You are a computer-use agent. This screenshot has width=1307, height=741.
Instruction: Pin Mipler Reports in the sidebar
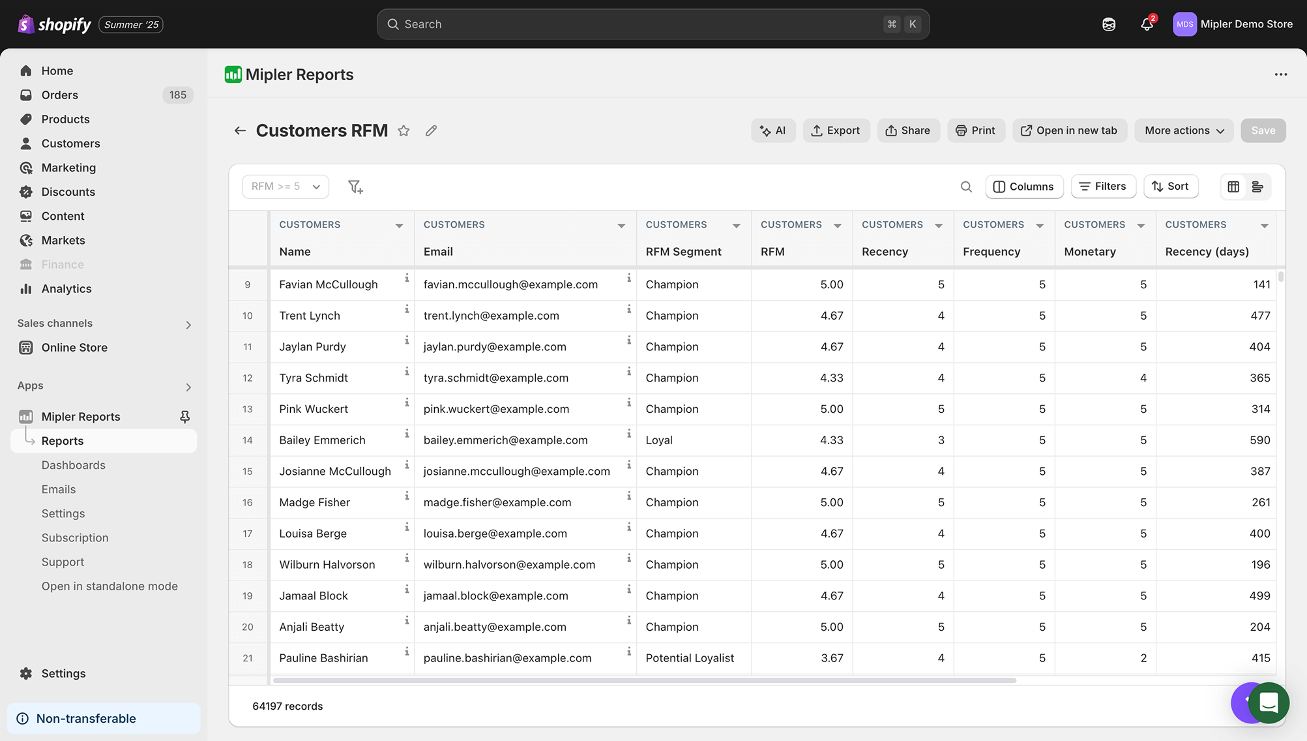tap(185, 416)
